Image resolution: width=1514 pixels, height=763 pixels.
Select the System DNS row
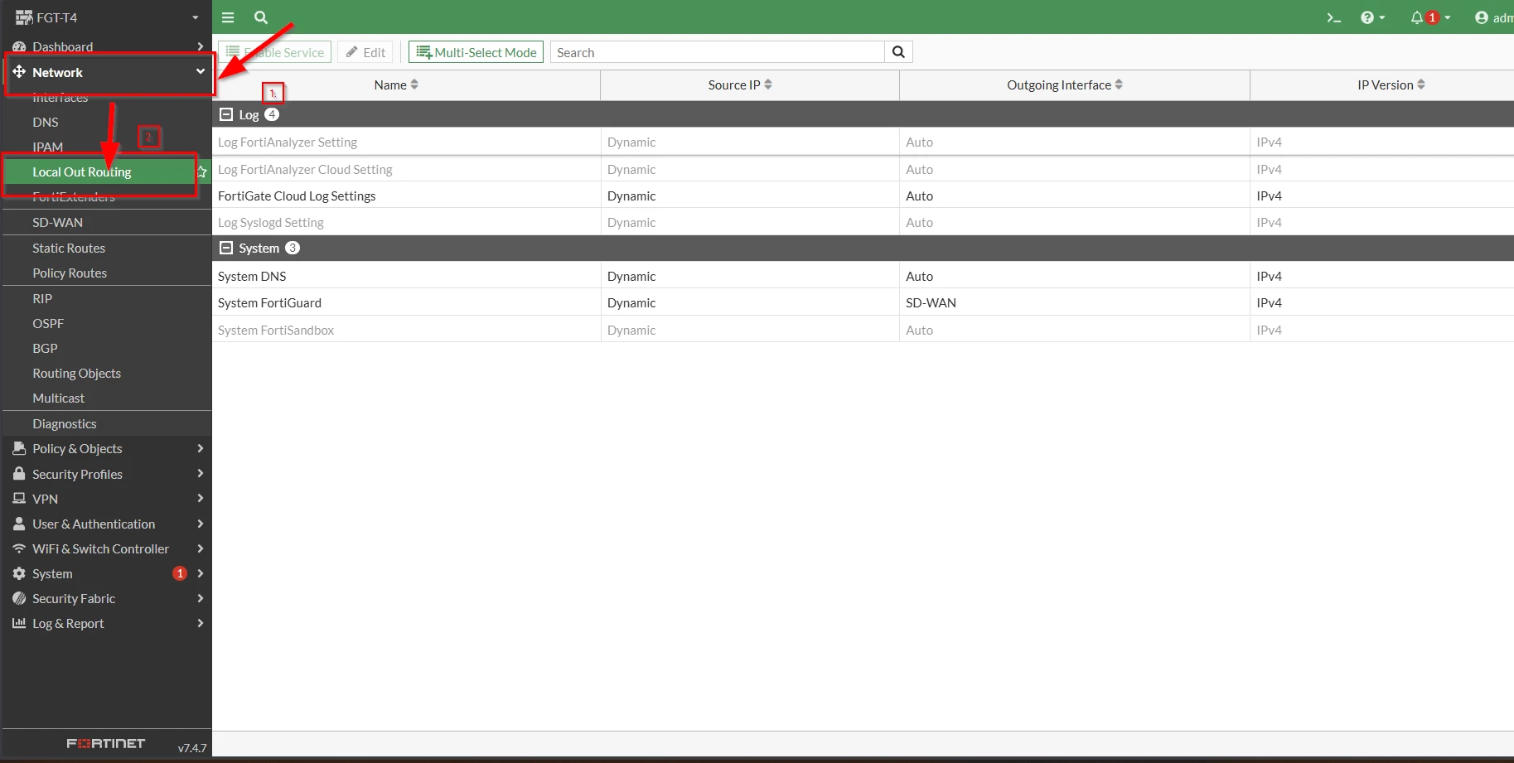tap(863, 276)
